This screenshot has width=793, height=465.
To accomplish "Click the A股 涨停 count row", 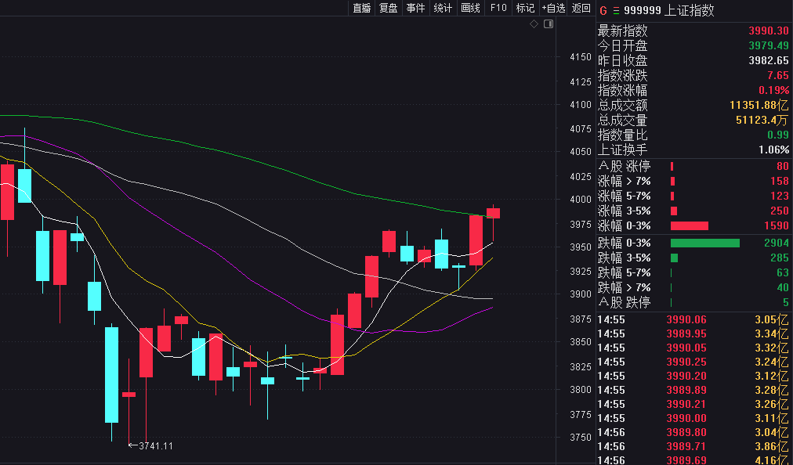I will [x=693, y=166].
